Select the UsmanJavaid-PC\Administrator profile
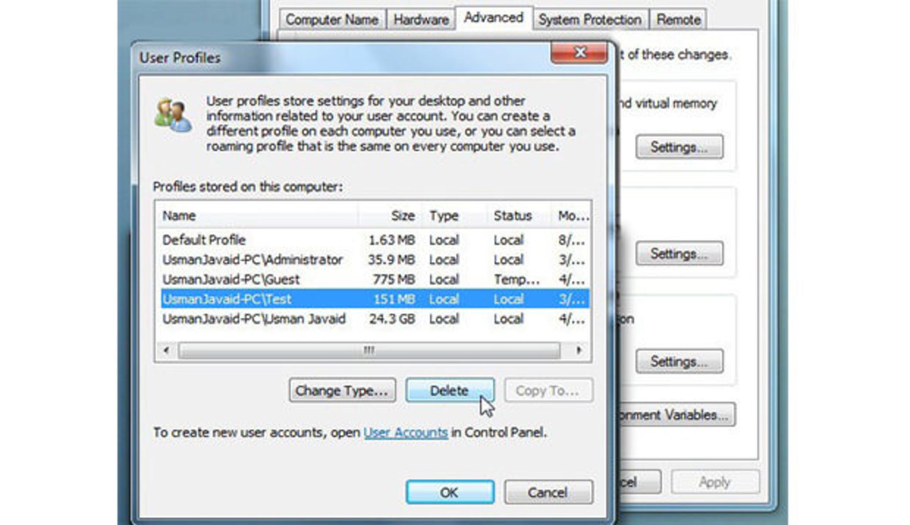910x525 pixels. point(253,259)
